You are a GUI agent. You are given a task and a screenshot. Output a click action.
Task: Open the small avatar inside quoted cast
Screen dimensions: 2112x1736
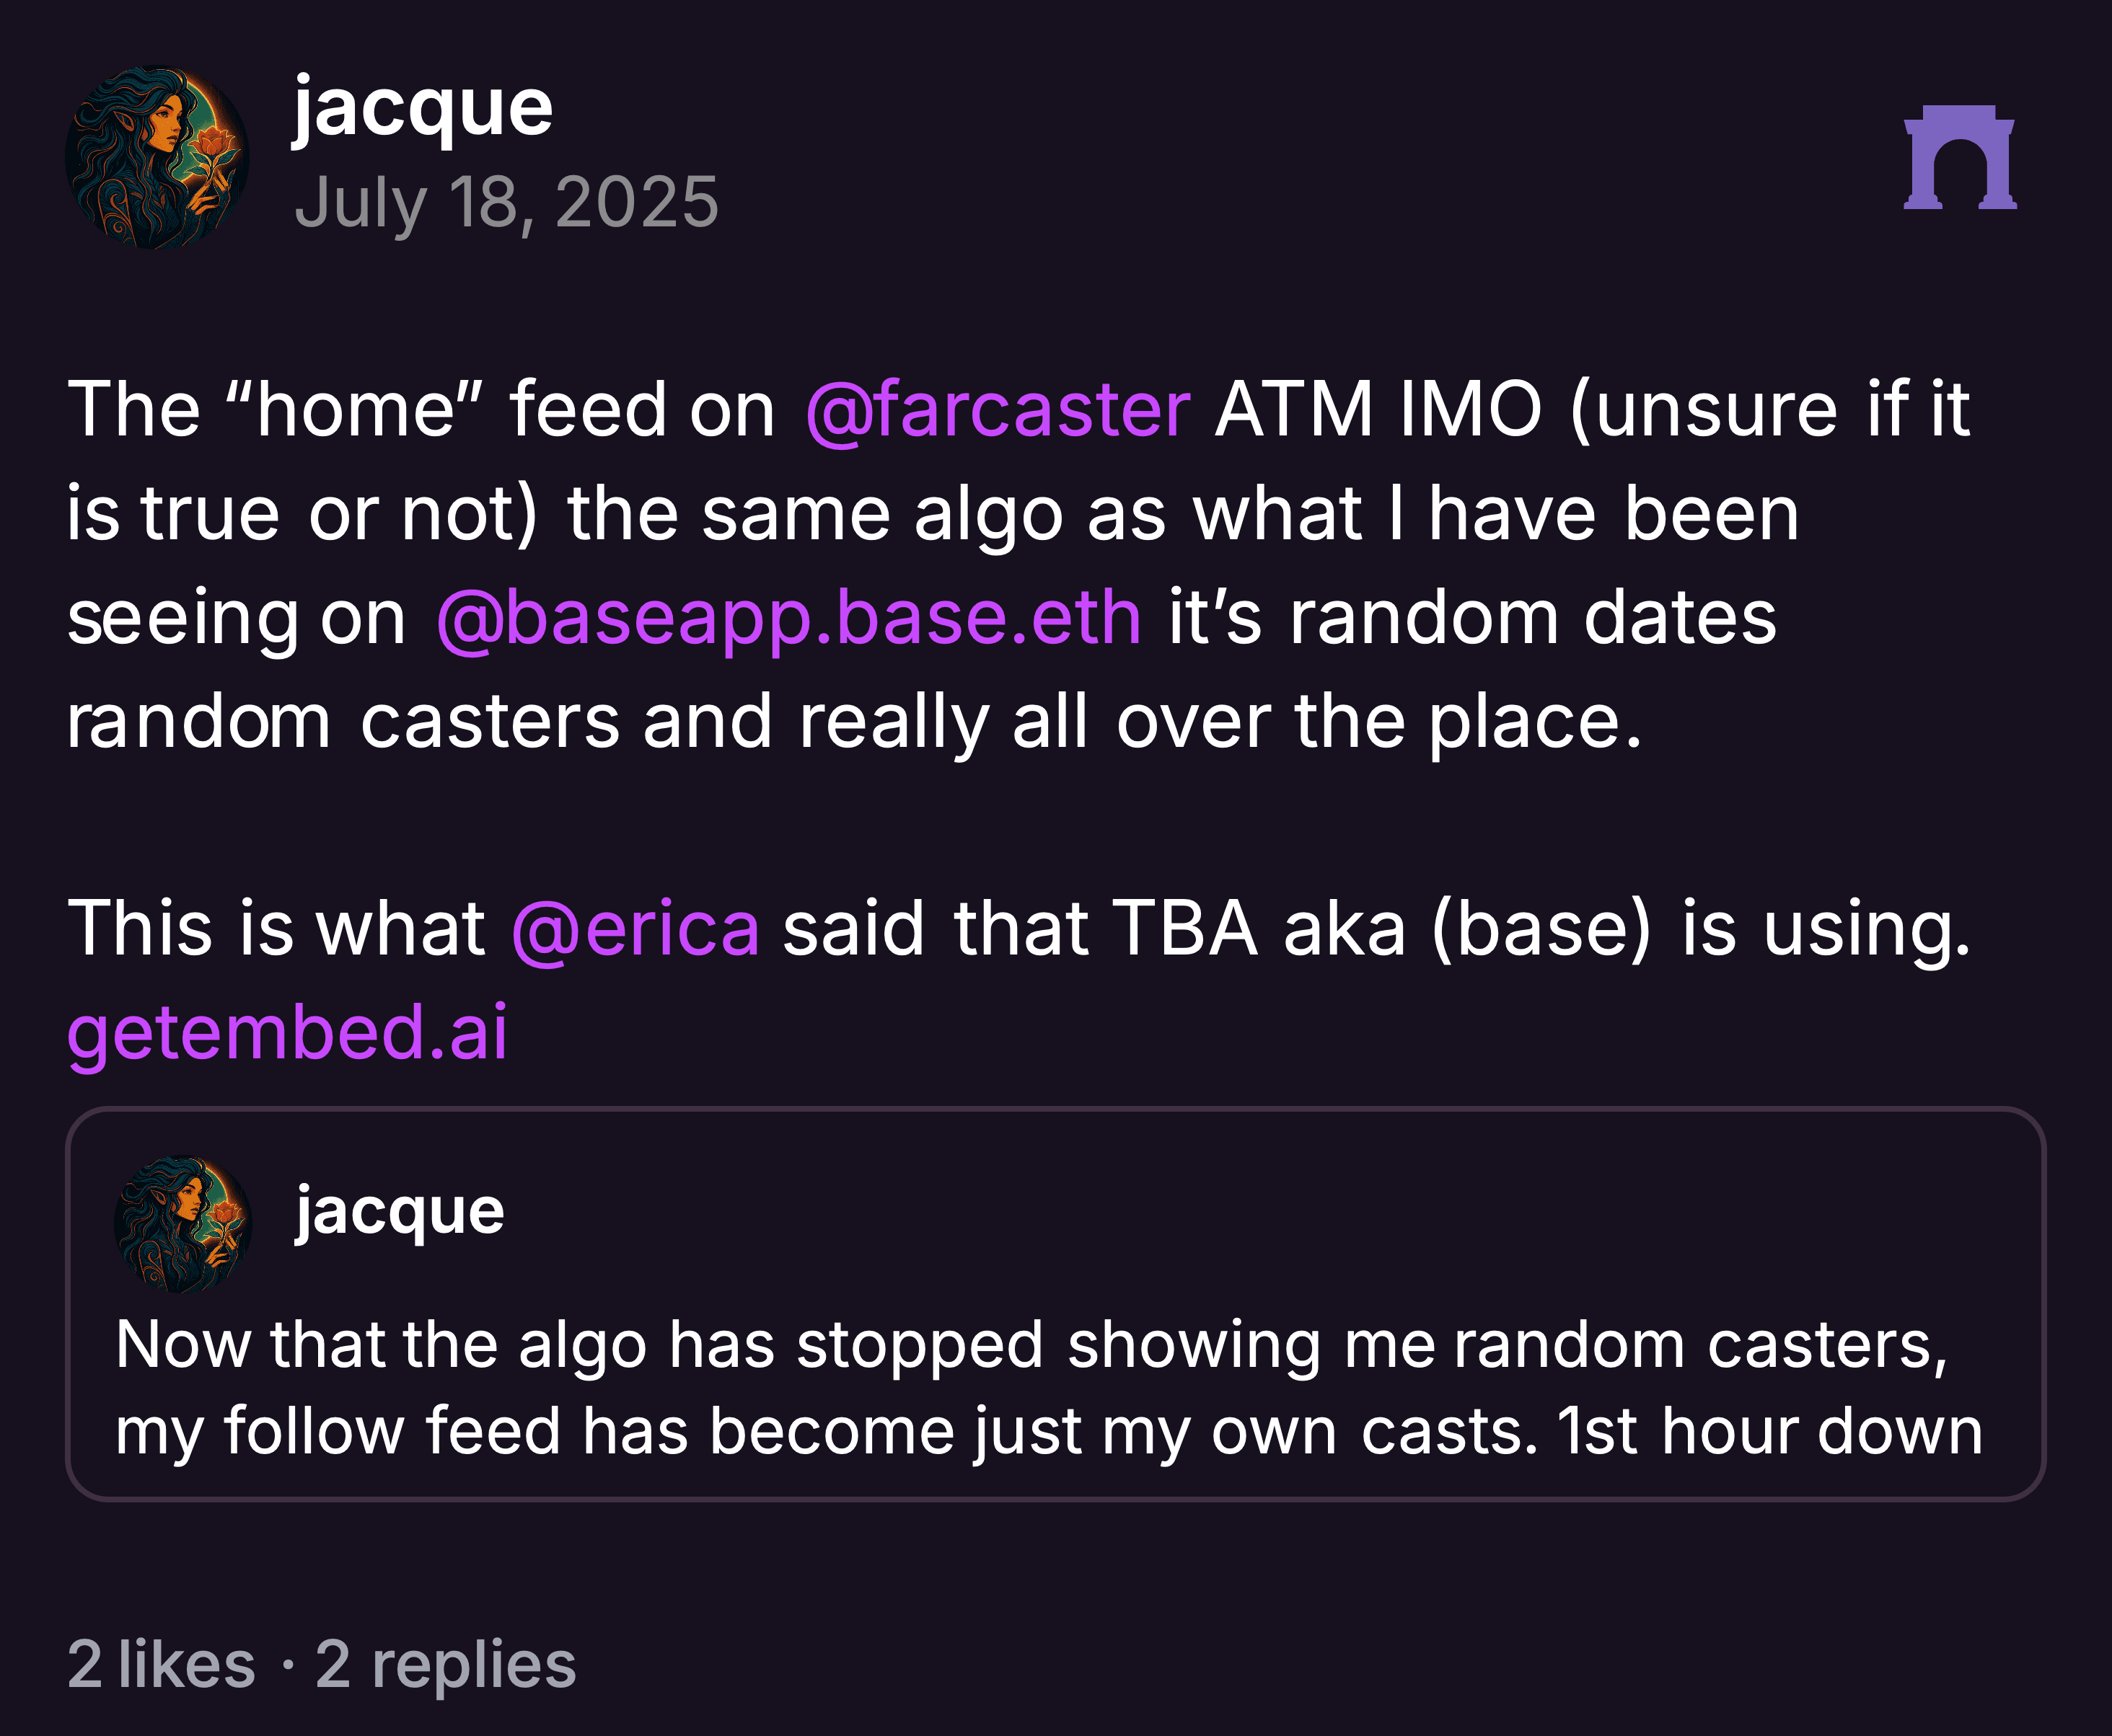click(182, 1224)
